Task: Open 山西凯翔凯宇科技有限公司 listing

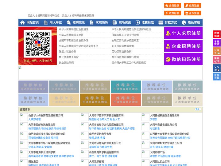Action: (104, 152)
